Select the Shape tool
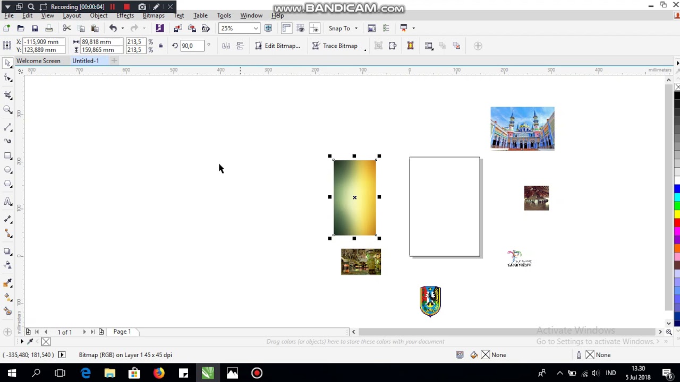 pos(8,79)
